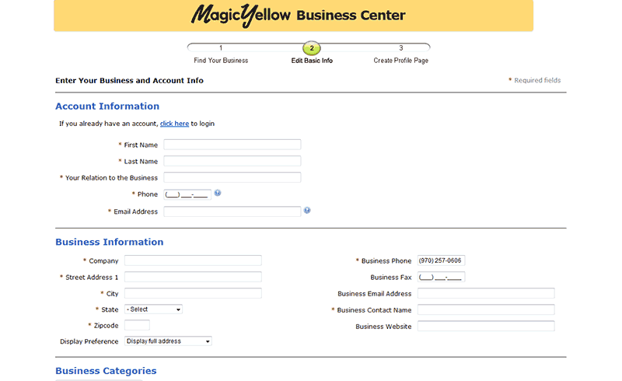Viewport: 622px width, 381px height.
Task: Focus the Last Name field
Action: point(232,161)
